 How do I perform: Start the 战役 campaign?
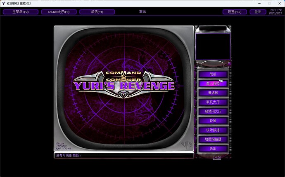click(213, 74)
